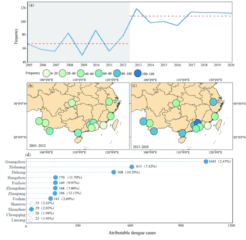Click the Shenzhen 29 filled data dot

point(31,209)
